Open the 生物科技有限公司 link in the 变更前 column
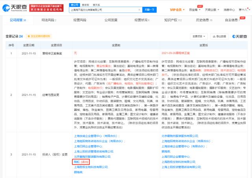 (x=91, y=167)
